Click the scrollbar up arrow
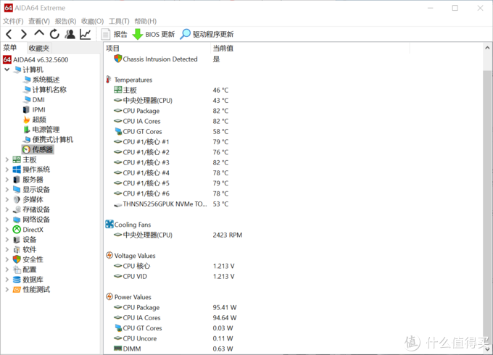Viewport: 493px width, 355px height. pyautogui.click(x=487, y=48)
